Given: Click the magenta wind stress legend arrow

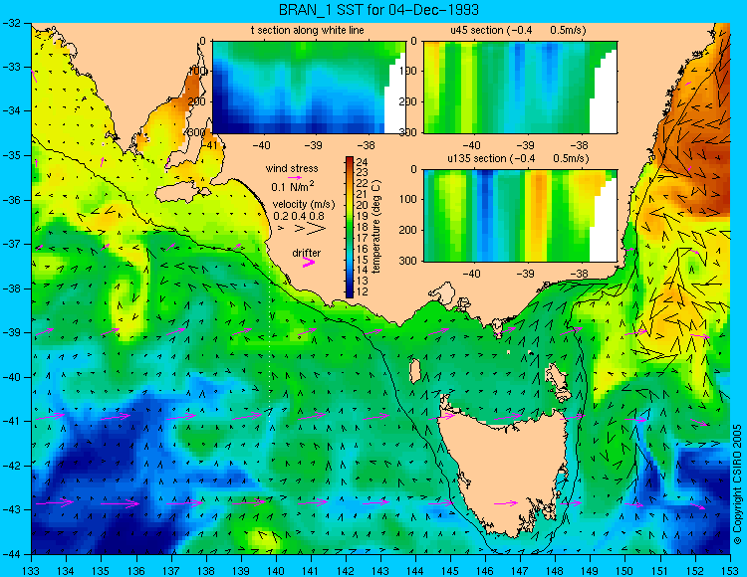Looking at the screenshot, I should click(294, 178).
